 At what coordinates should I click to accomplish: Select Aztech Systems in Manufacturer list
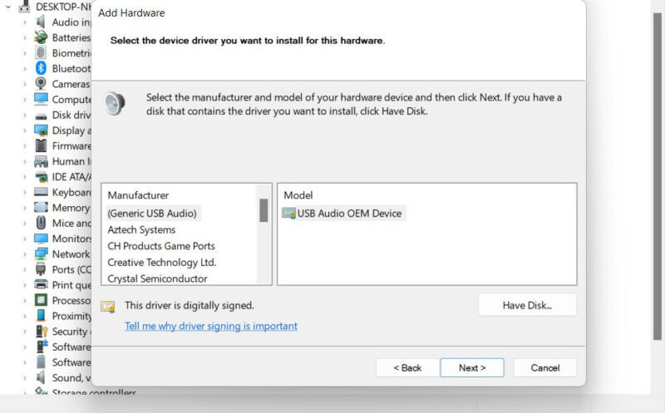tap(141, 229)
